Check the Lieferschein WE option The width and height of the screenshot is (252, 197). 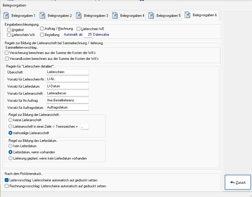78,29
